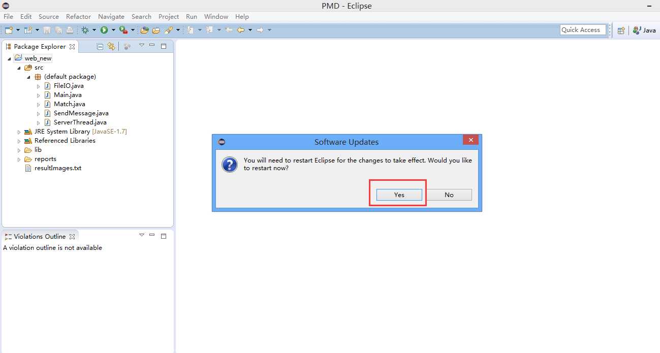The image size is (660, 353).
Task: Open the Edit menu
Action: coord(26,17)
